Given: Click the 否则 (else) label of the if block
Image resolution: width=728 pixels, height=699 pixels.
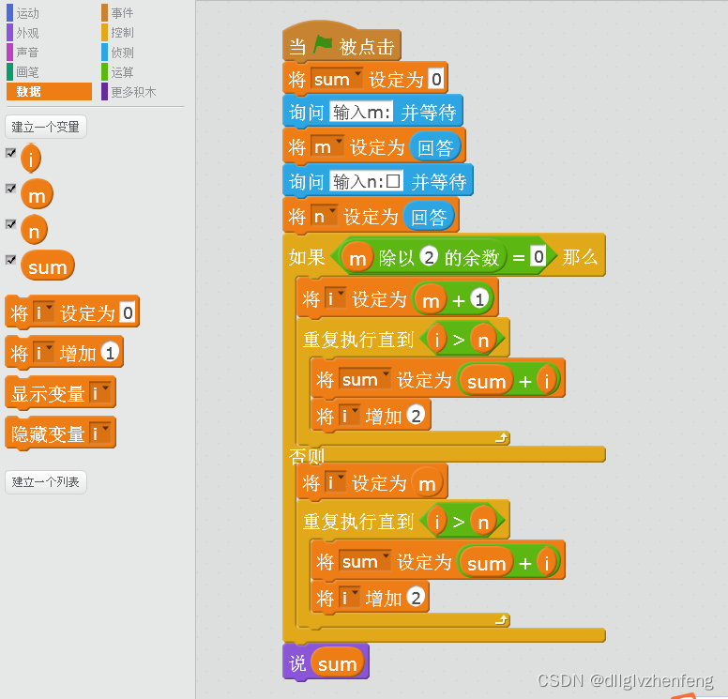Looking at the screenshot, I should point(307,456).
